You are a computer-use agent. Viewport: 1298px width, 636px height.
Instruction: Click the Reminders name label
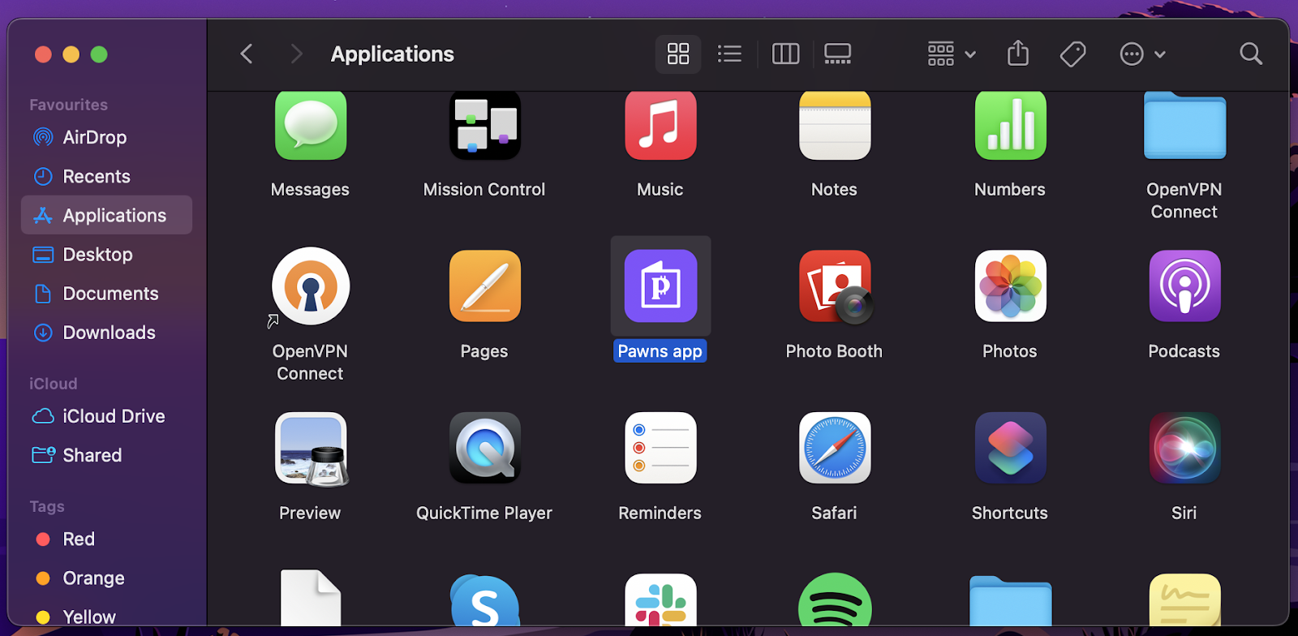660,513
